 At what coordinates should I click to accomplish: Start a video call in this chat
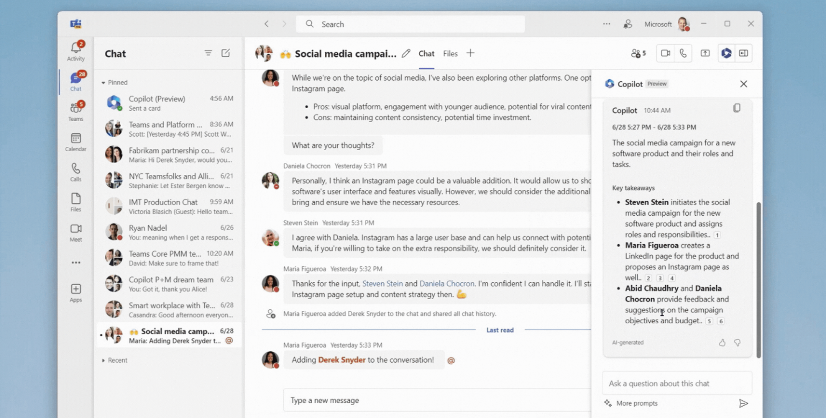pos(664,53)
